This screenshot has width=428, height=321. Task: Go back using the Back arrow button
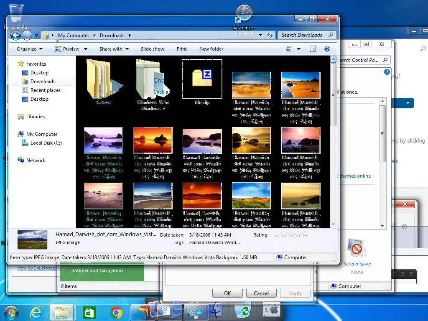click(x=15, y=35)
